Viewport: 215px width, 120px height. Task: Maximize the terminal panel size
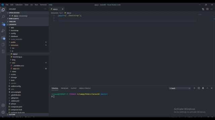tap(207, 88)
